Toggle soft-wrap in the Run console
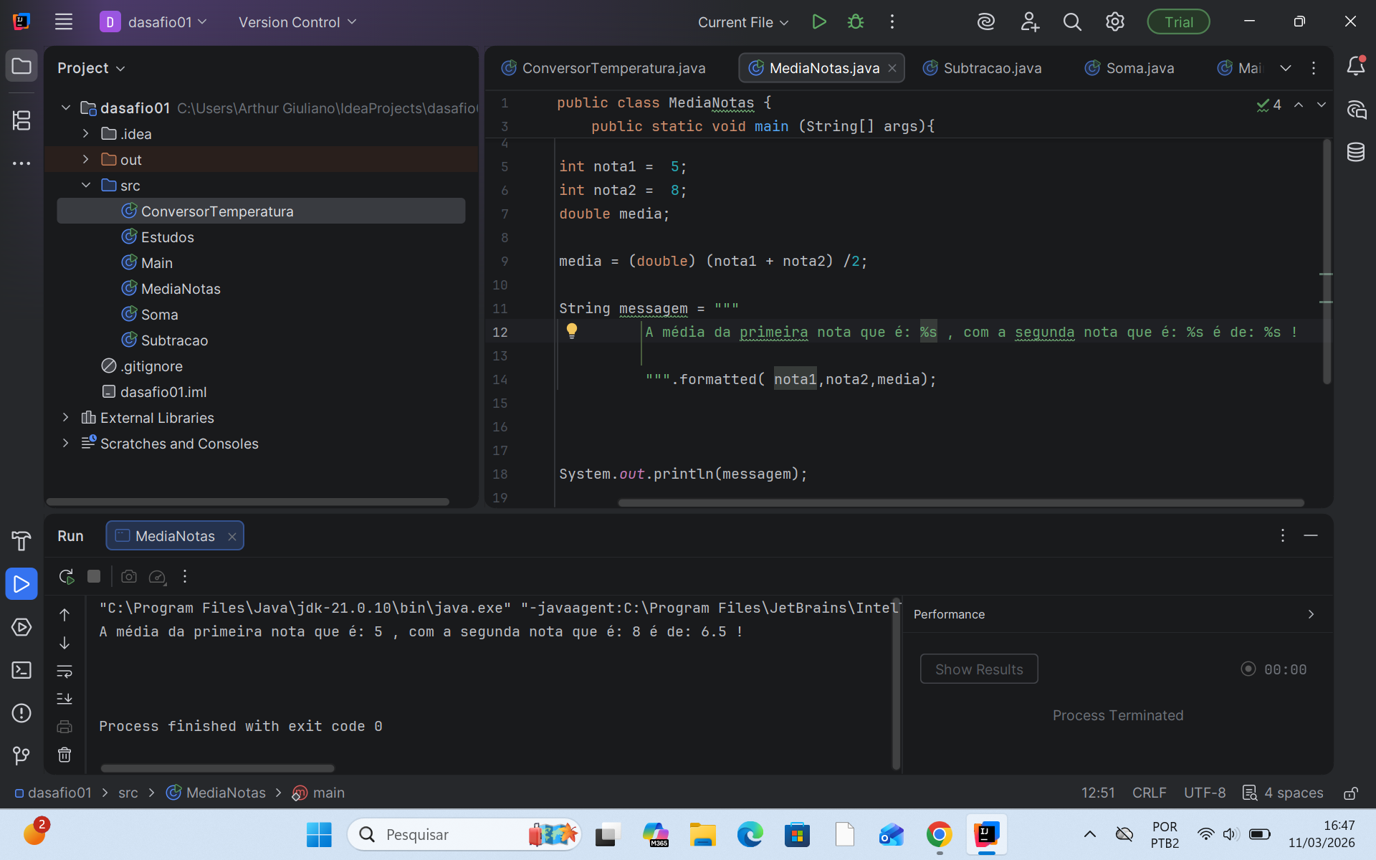 (x=64, y=672)
